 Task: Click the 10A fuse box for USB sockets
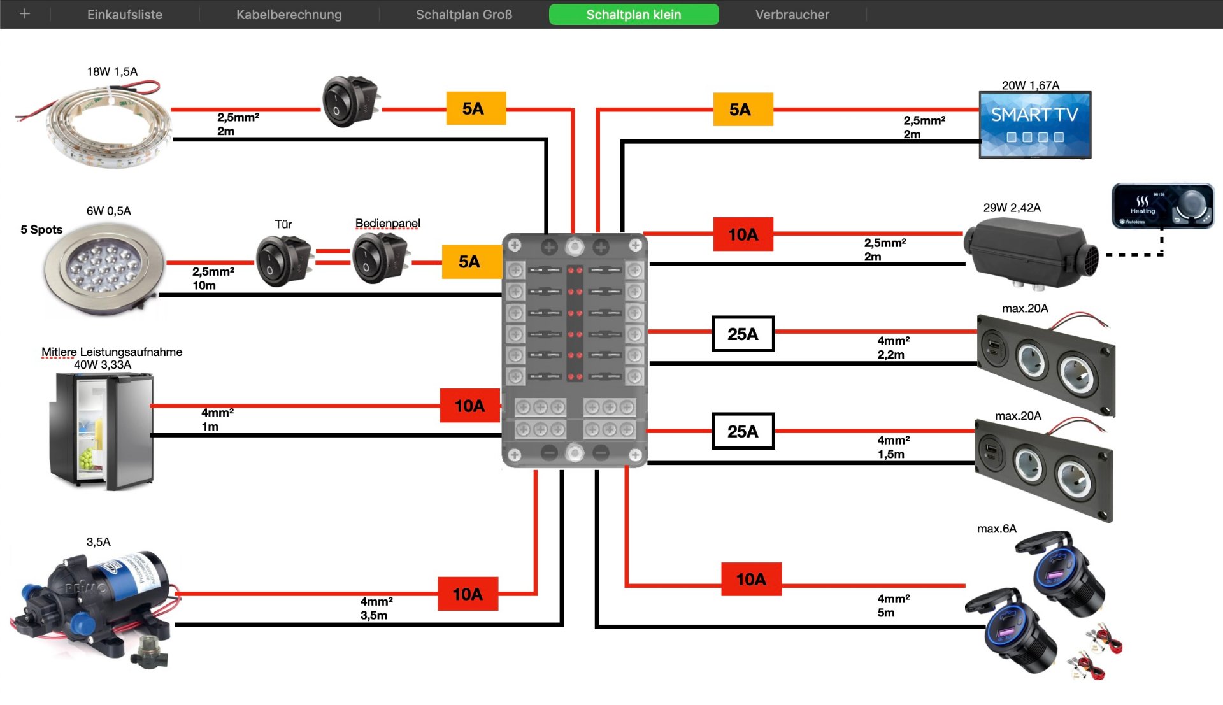pyautogui.click(x=751, y=579)
